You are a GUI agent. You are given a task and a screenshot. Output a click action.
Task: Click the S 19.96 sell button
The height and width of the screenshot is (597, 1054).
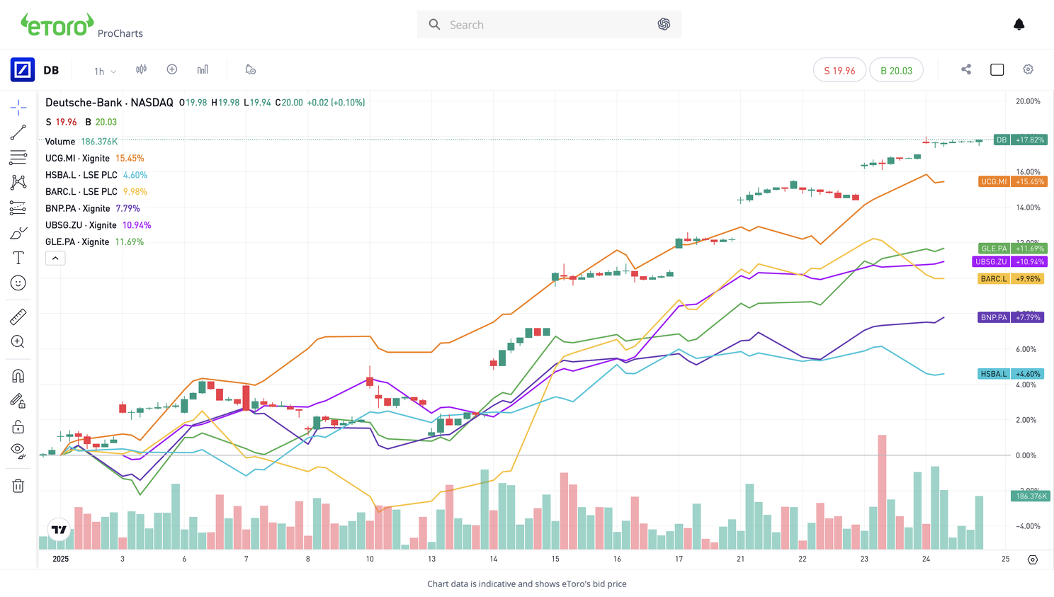[839, 70]
